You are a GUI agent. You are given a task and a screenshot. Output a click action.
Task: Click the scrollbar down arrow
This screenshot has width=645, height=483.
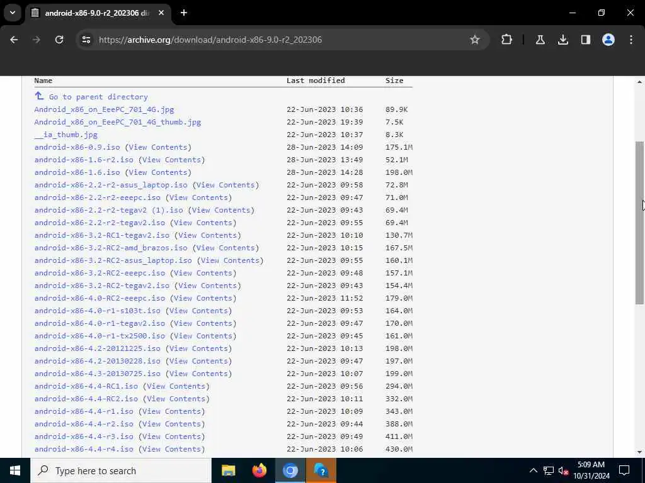click(x=639, y=452)
